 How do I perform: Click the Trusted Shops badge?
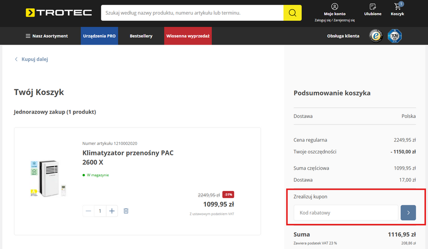[x=377, y=36]
